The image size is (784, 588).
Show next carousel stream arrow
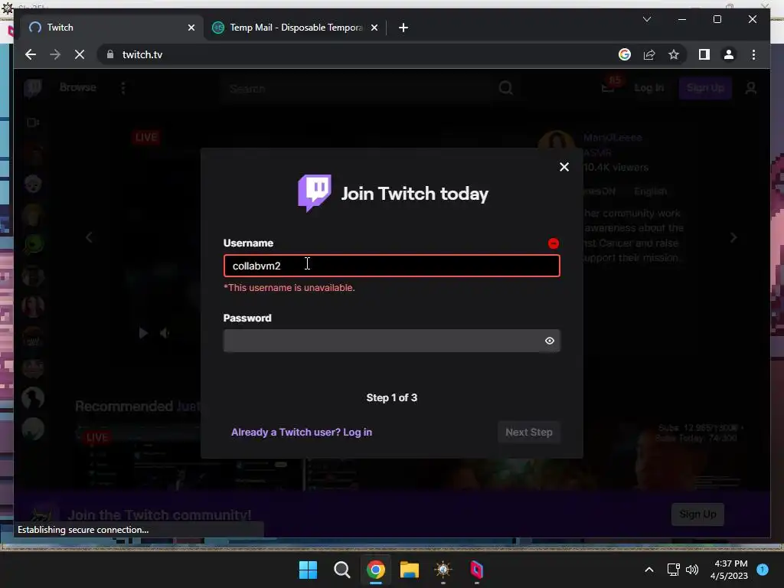(x=733, y=237)
